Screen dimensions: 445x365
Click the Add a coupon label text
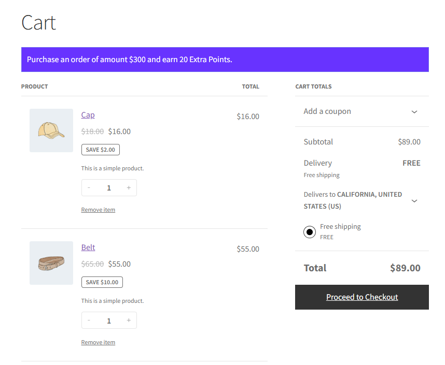point(327,111)
